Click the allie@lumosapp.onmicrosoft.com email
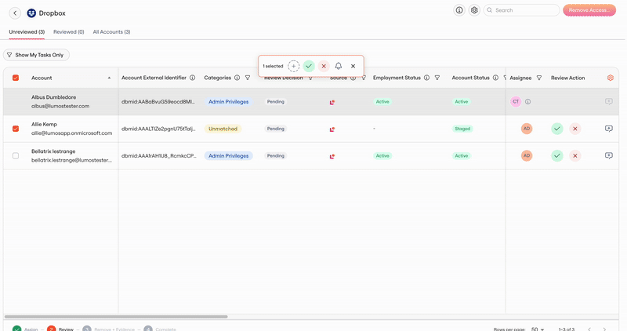This screenshot has height=331, width=627. click(x=71, y=133)
